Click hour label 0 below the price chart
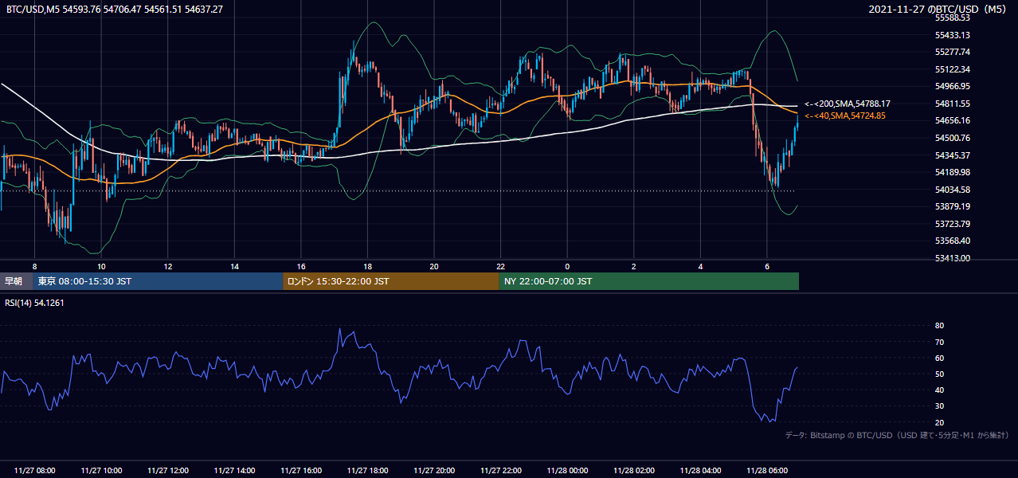The height and width of the screenshot is (478, 1018). pyautogui.click(x=567, y=266)
